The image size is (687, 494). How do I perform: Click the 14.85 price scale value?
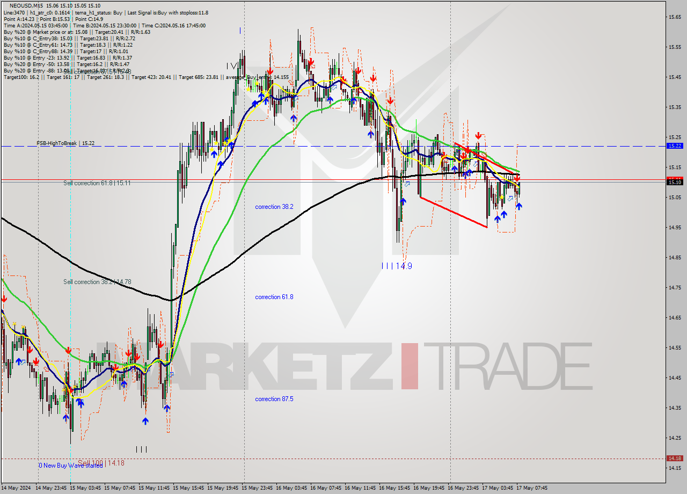tap(675, 257)
